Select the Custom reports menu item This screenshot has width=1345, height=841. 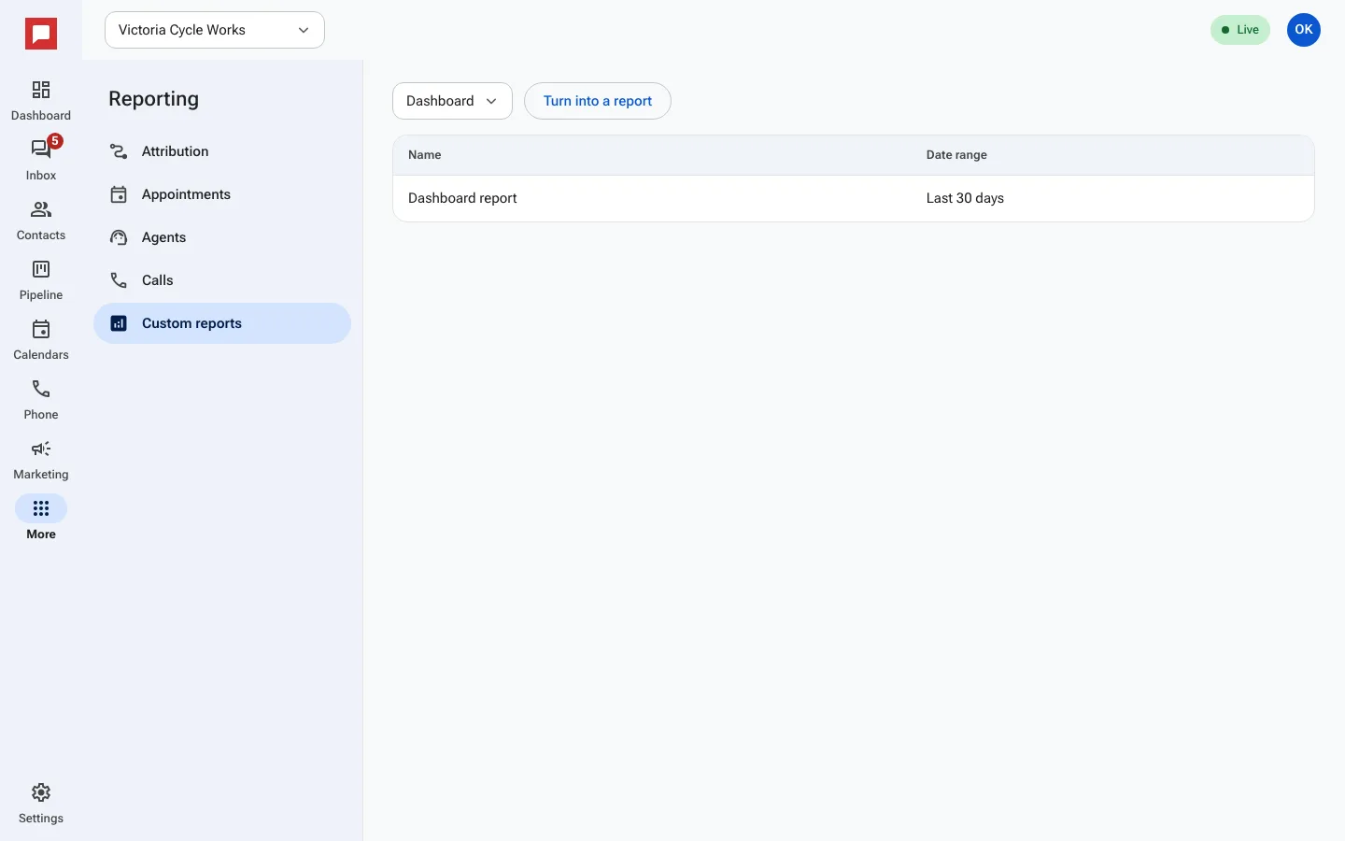pyautogui.click(x=222, y=323)
